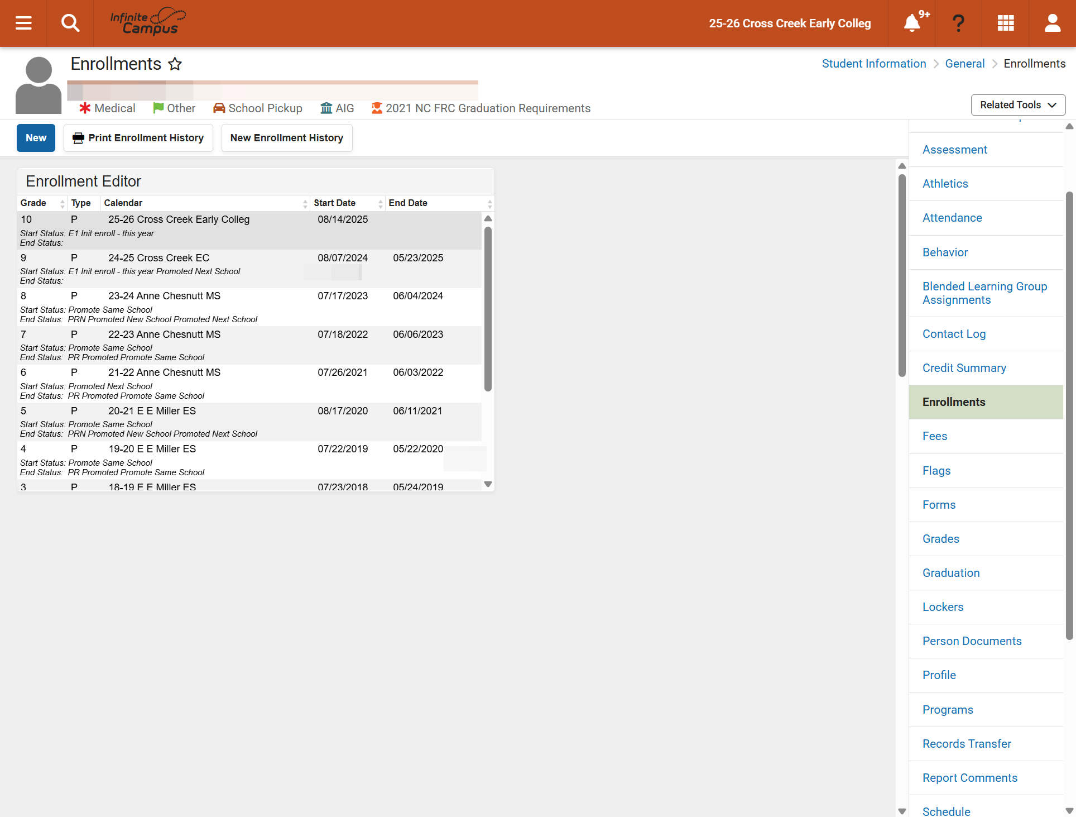Sort by the Grade column

pyautogui.click(x=42, y=203)
